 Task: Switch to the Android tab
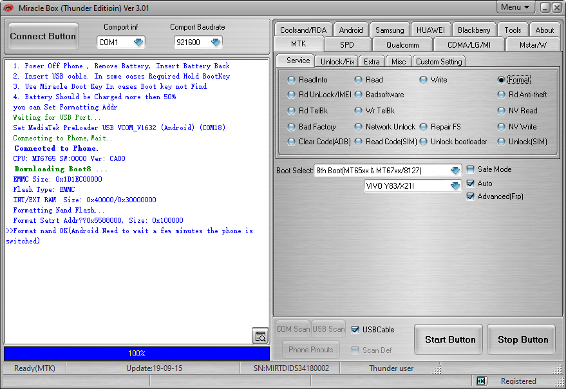click(351, 30)
